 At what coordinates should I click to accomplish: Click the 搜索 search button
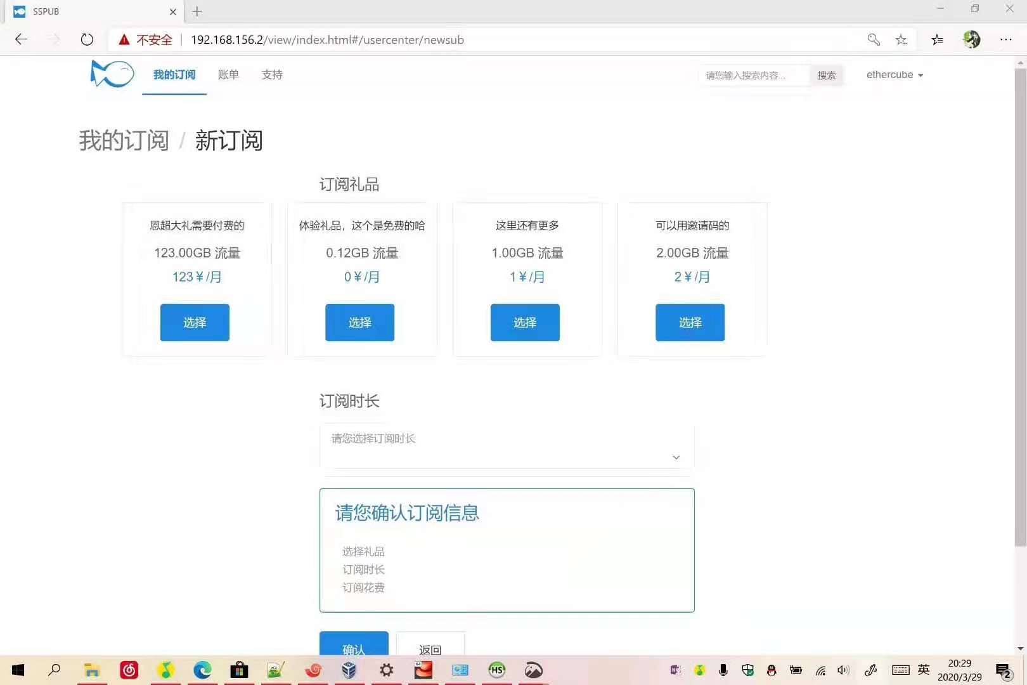point(826,75)
